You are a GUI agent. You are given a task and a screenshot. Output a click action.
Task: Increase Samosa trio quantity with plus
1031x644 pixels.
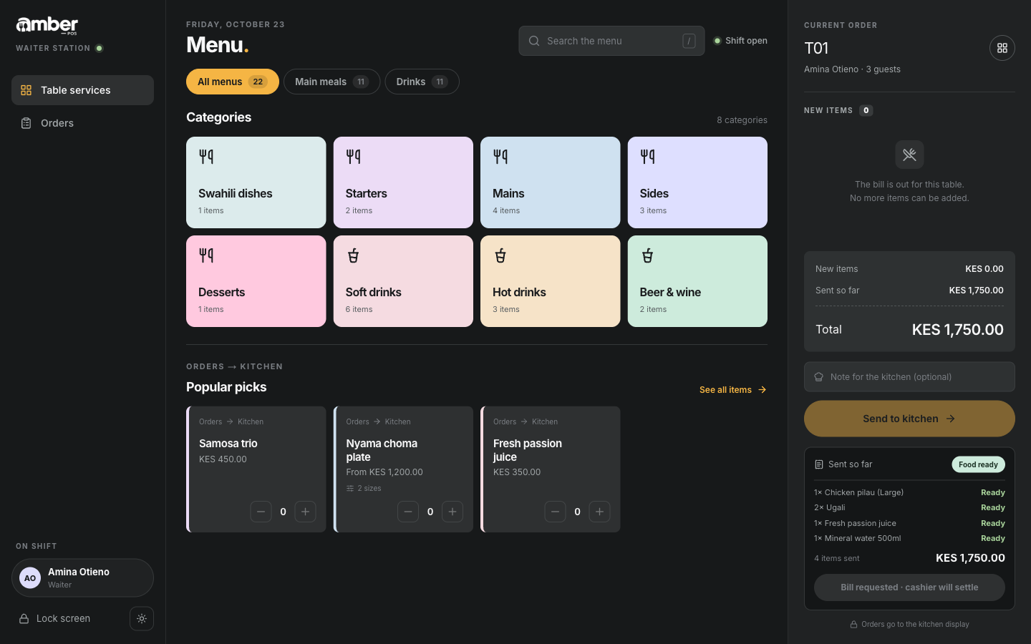click(x=306, y=512)
